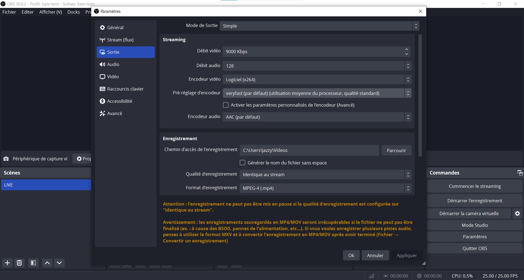This screenshot has width=524, height=280.
Task: Expand the Mode de Sortie dropdown
Action: coord(319,26)
